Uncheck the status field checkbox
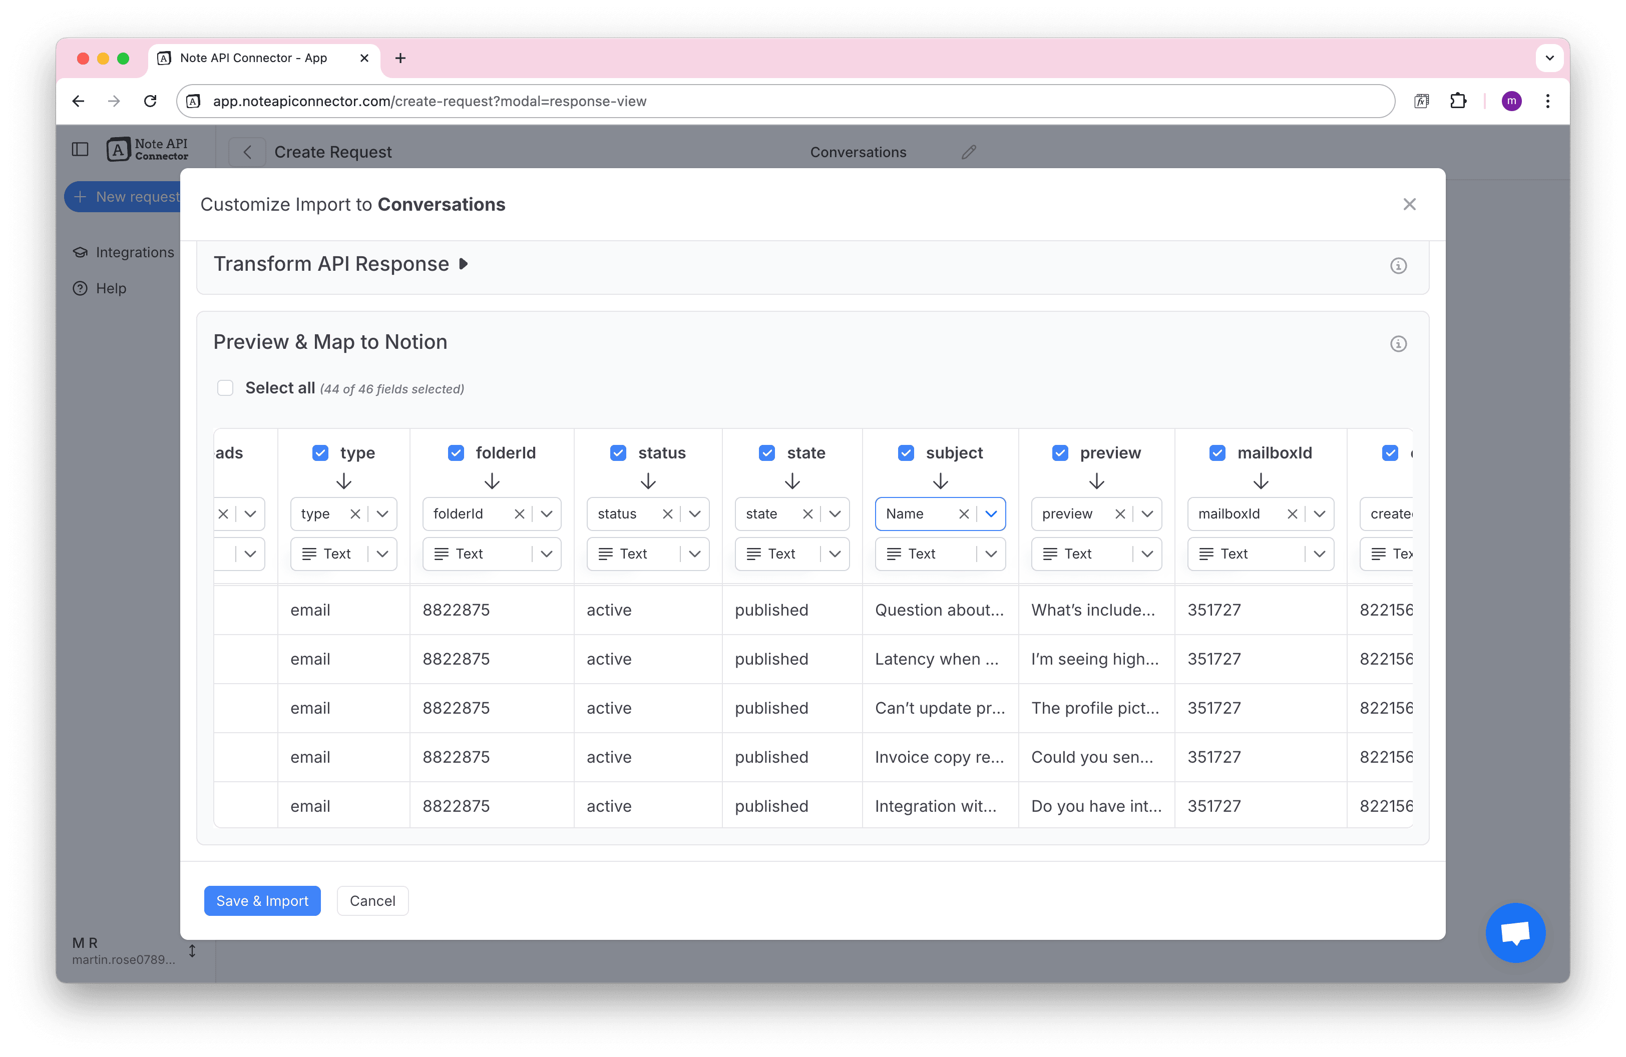The width and height of the screenshot is (1626, 1057). [x=618, y=453]
